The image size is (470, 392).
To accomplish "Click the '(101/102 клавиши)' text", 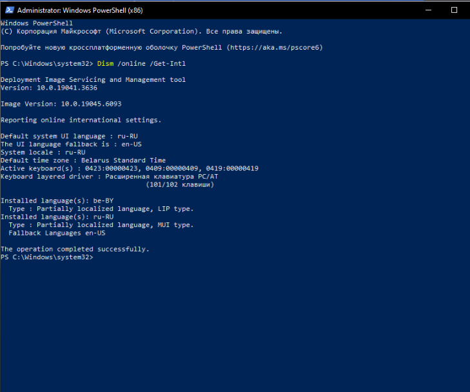I will pyautogui.click(x=180, y=184).
